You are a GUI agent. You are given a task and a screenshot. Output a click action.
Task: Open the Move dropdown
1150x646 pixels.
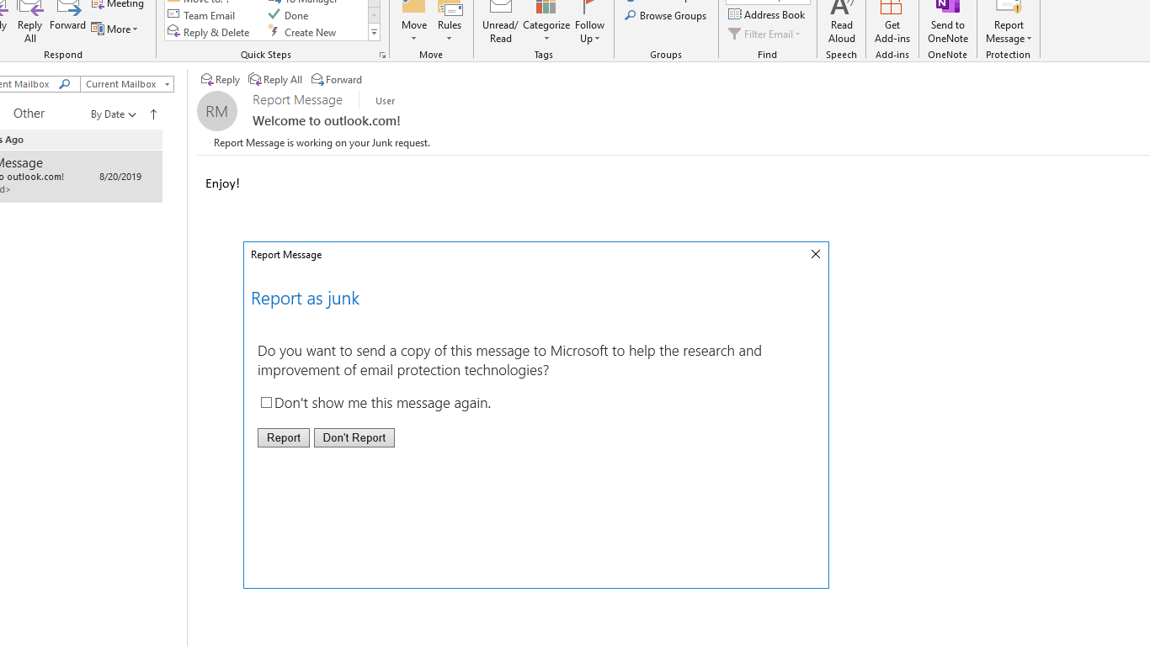pos(414,23)
